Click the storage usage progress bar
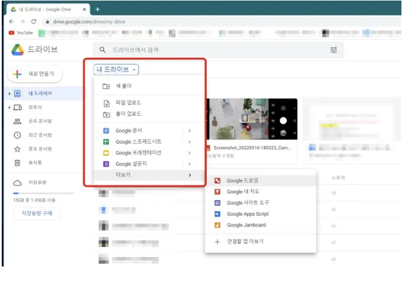The image size is (402, 283). click(43, 193)
